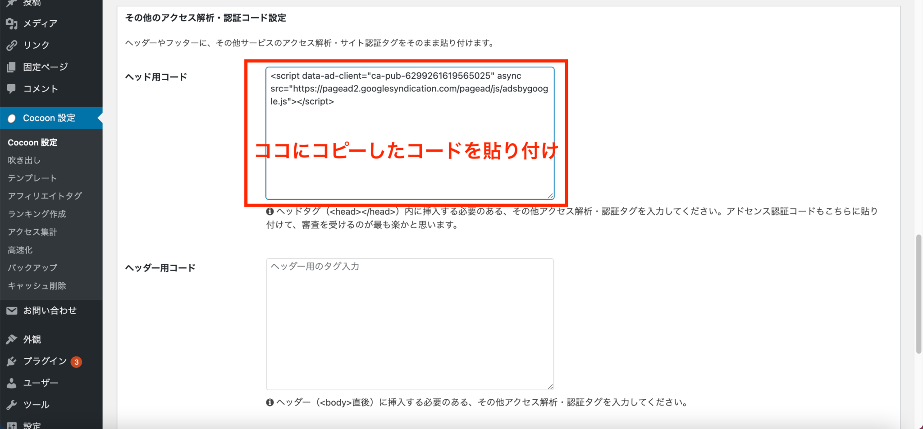This screenshot has height=429, width=923.
Task: Select the バックアップ submenu entry
Action: 32,267
